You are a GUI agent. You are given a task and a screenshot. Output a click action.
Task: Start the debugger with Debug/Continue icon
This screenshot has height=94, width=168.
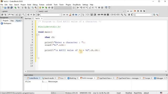78,8
